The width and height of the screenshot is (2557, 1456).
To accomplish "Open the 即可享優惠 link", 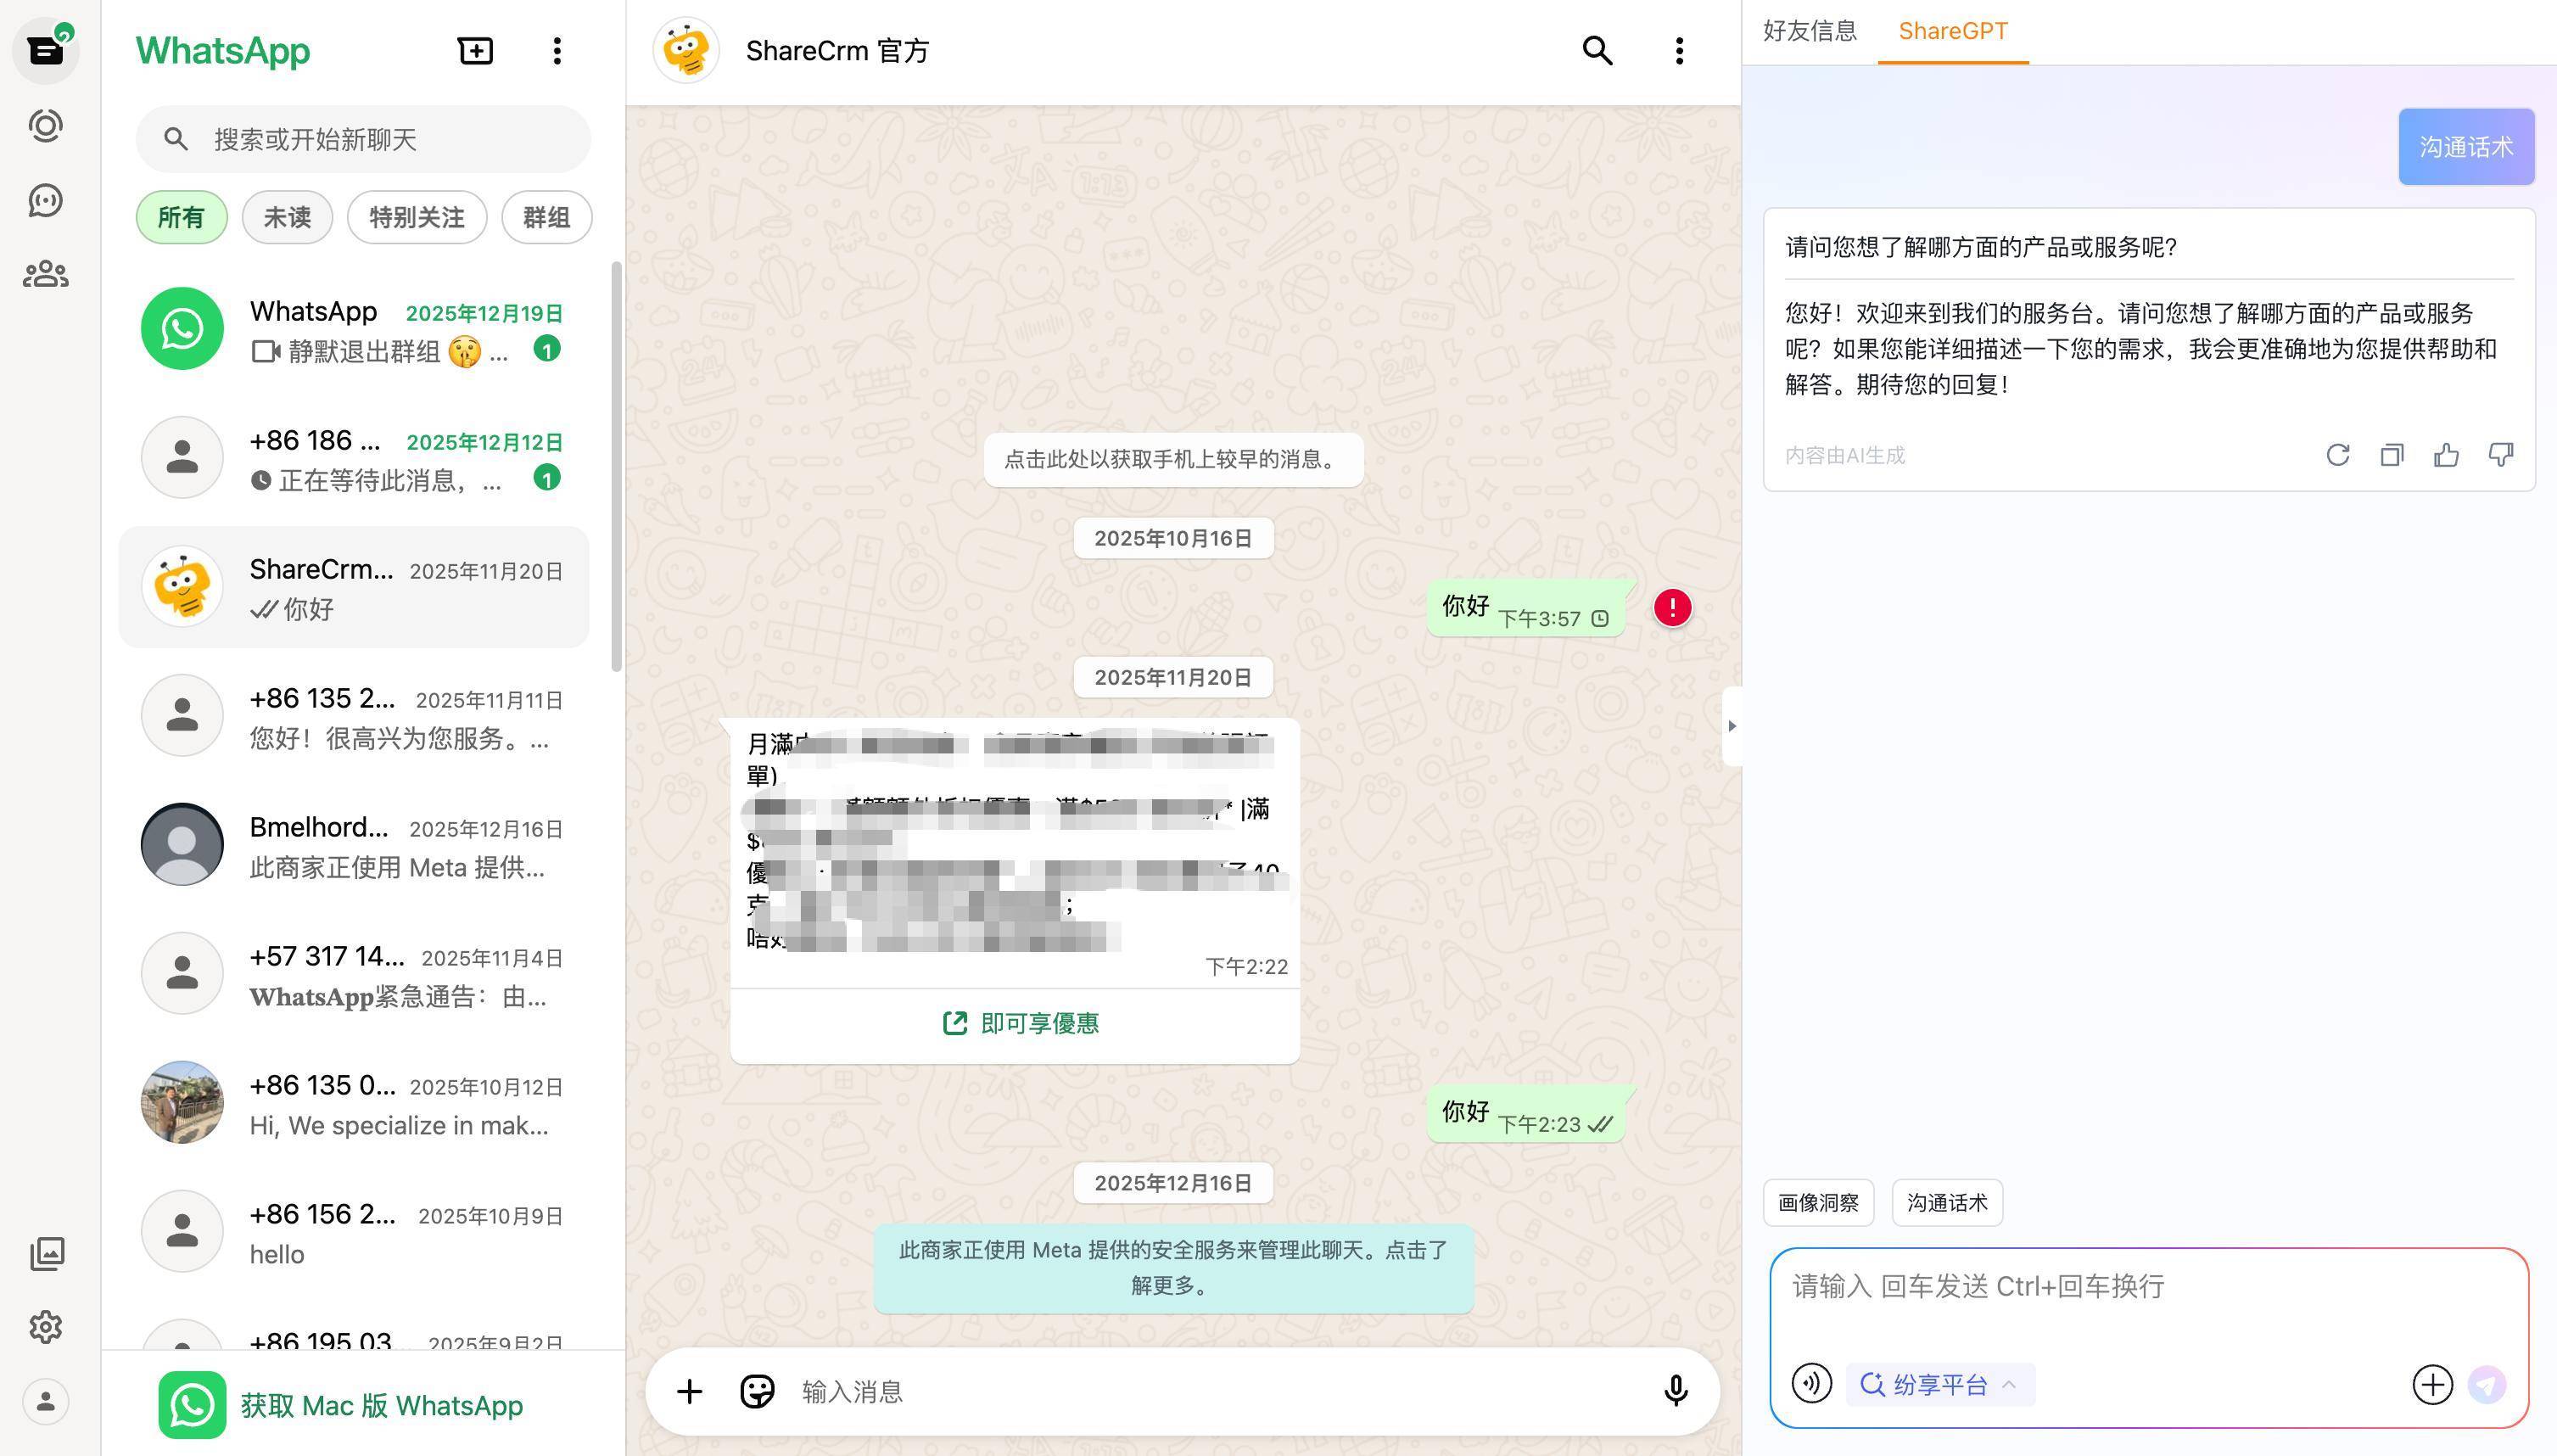I will (x=1020, y=1023).
